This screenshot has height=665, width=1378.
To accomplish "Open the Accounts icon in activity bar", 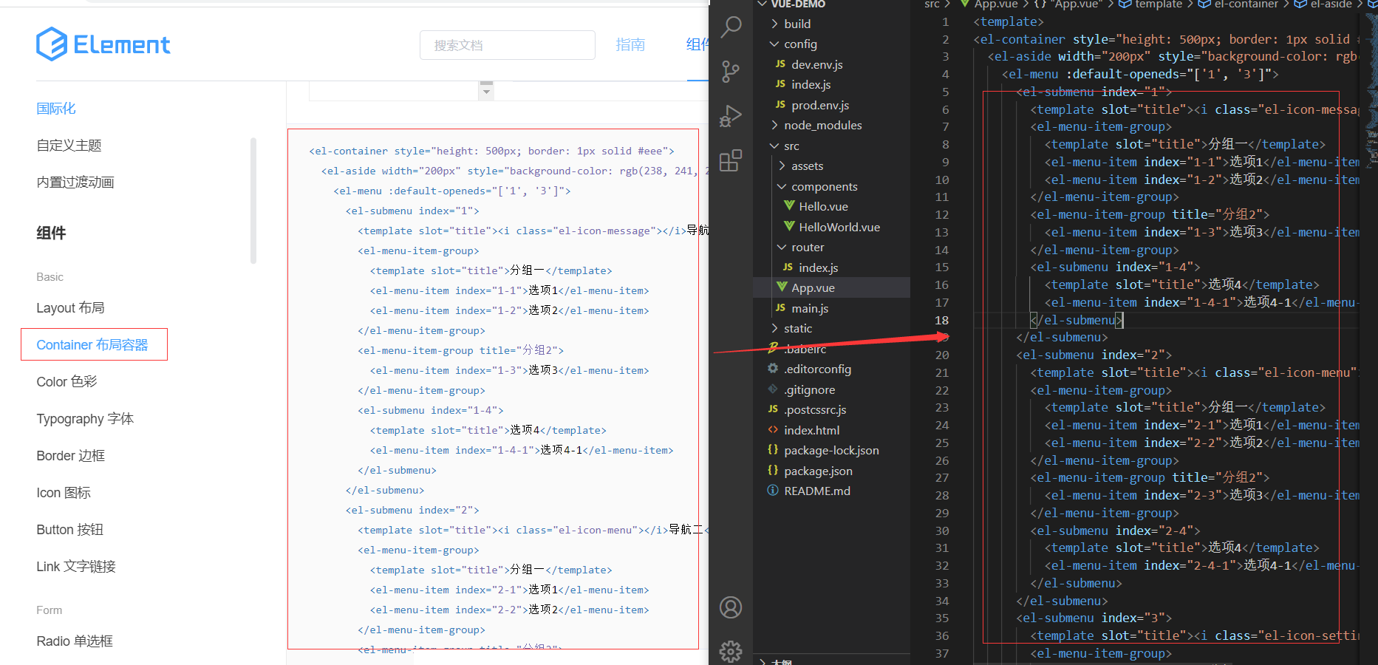I will 731,607.
